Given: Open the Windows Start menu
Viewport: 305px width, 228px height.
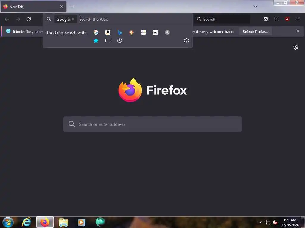Looking at the screenshot, I should tap(8, 222).
